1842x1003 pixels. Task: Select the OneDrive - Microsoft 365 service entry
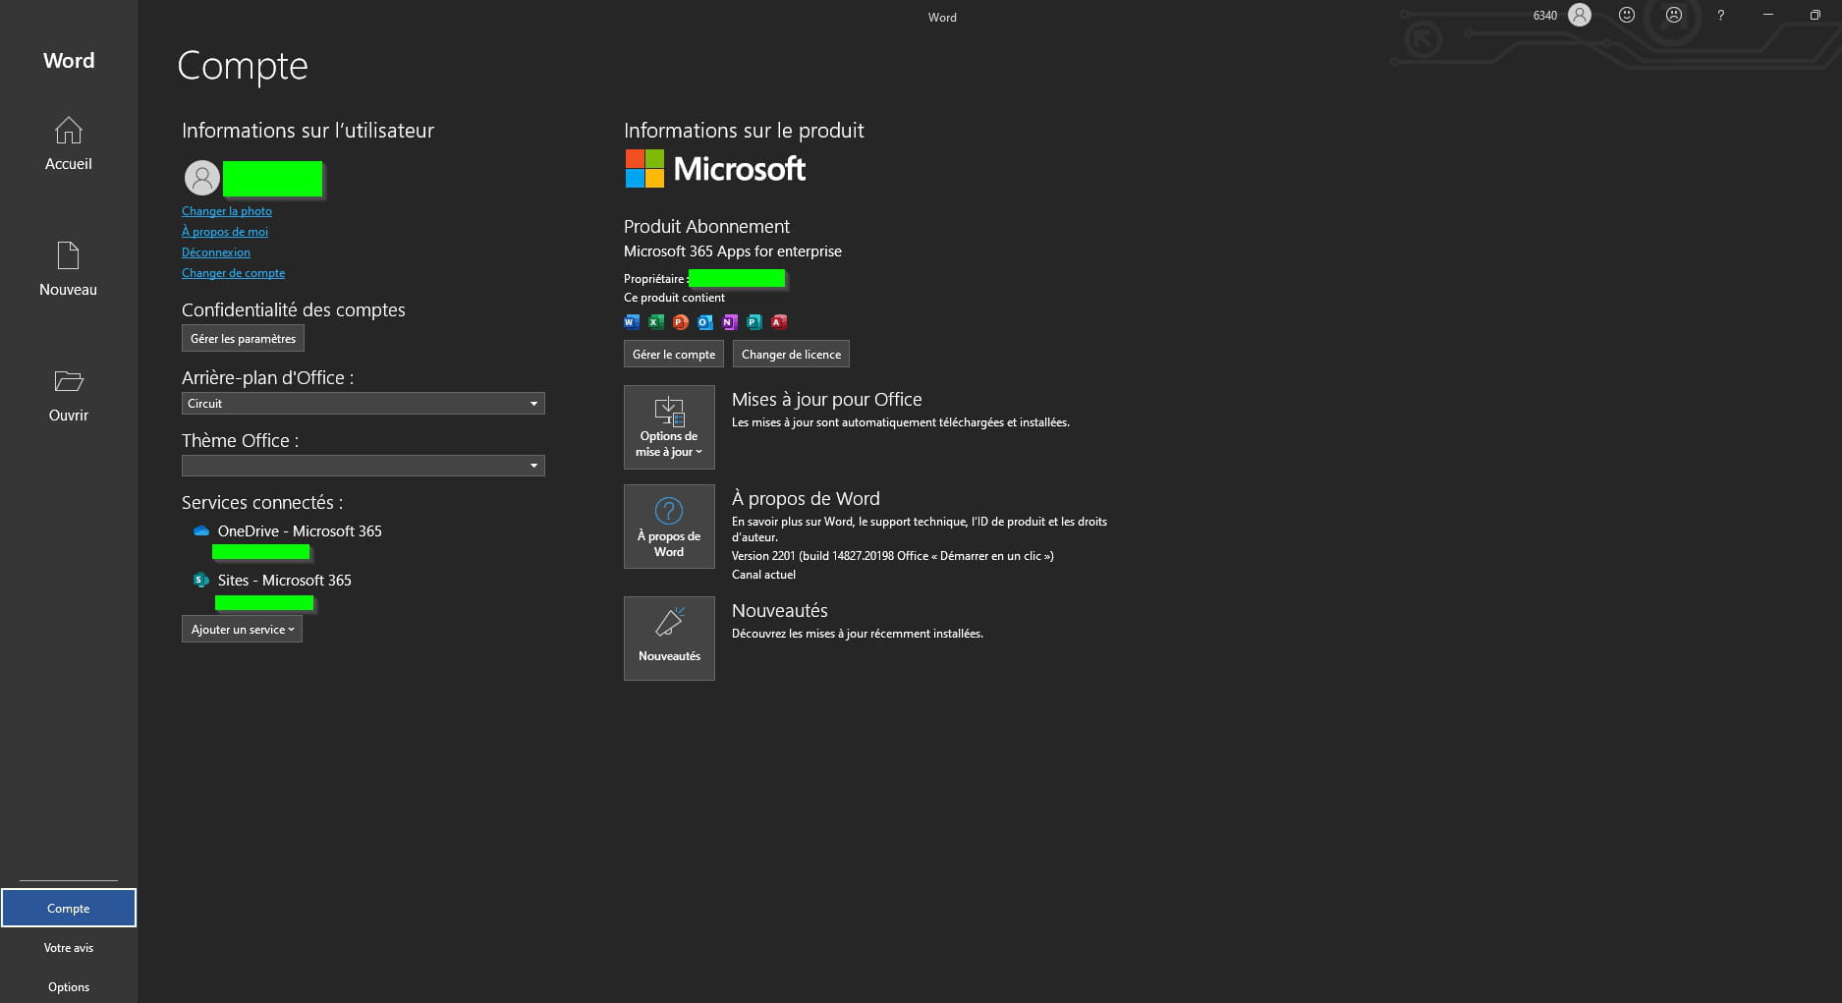[x=300, y=530]
